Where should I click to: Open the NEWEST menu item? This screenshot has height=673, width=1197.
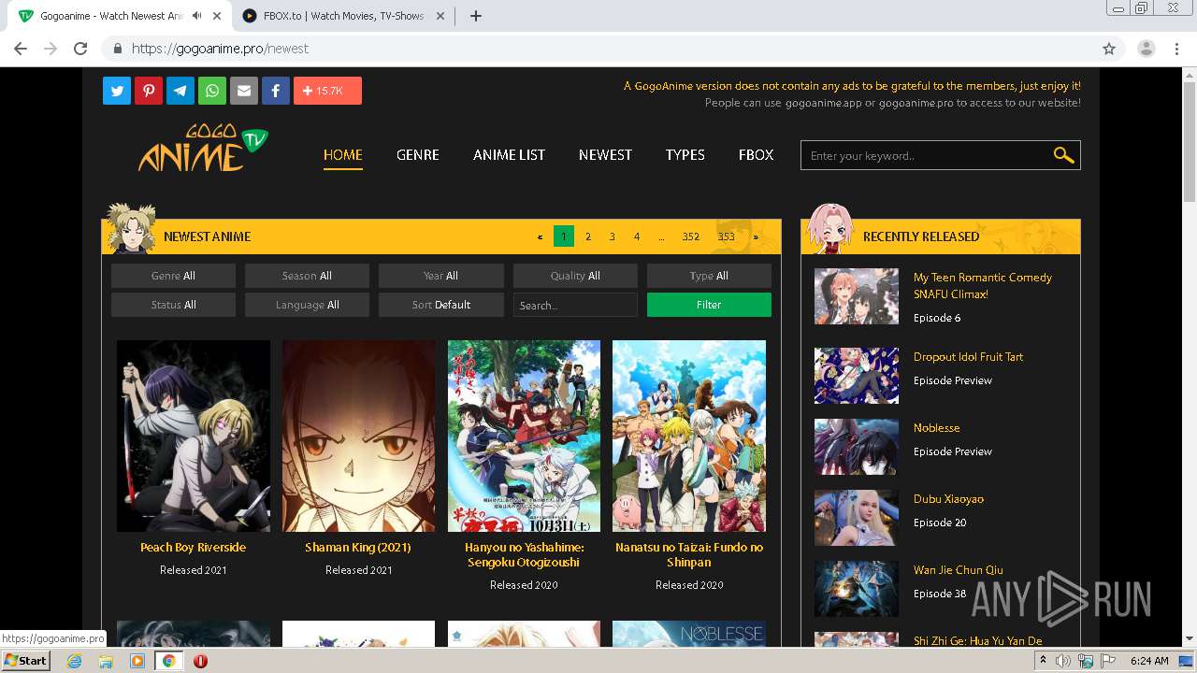point(605,155)
